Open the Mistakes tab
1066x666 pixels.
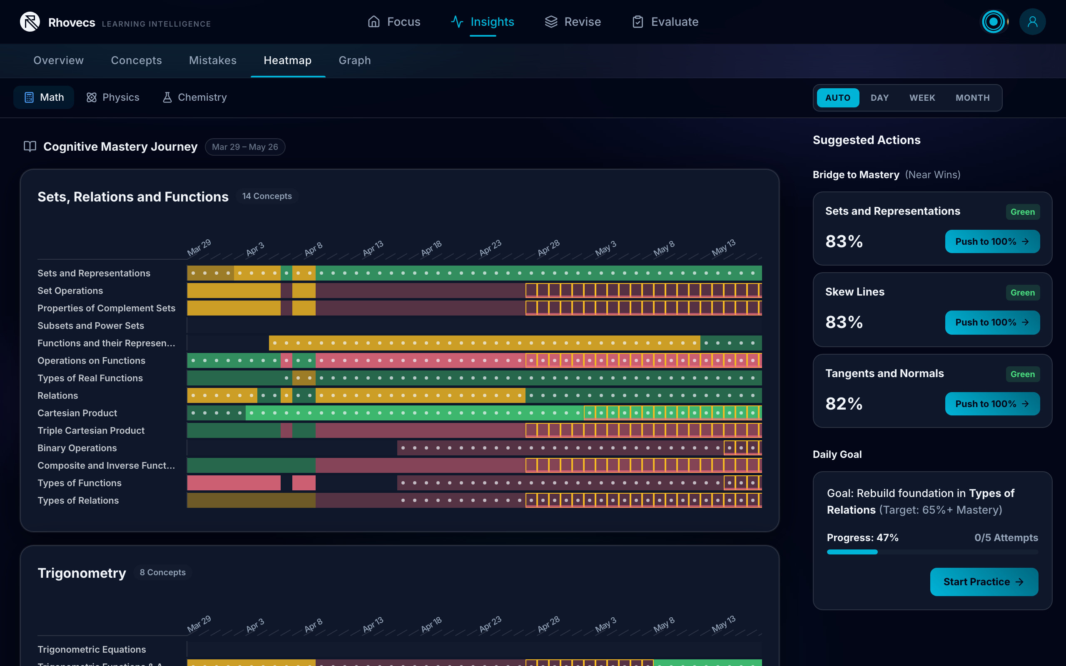[213, 60]
